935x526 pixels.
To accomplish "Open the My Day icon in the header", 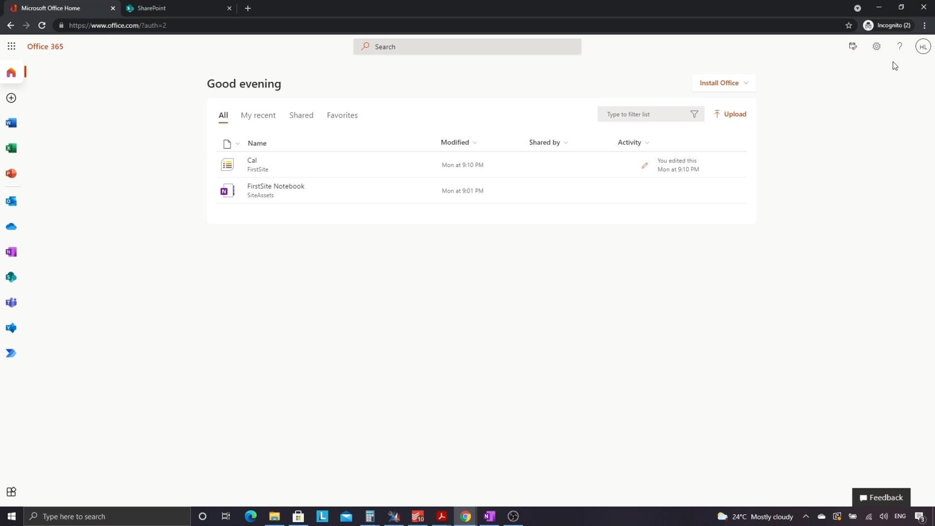I will click(853, 46).
